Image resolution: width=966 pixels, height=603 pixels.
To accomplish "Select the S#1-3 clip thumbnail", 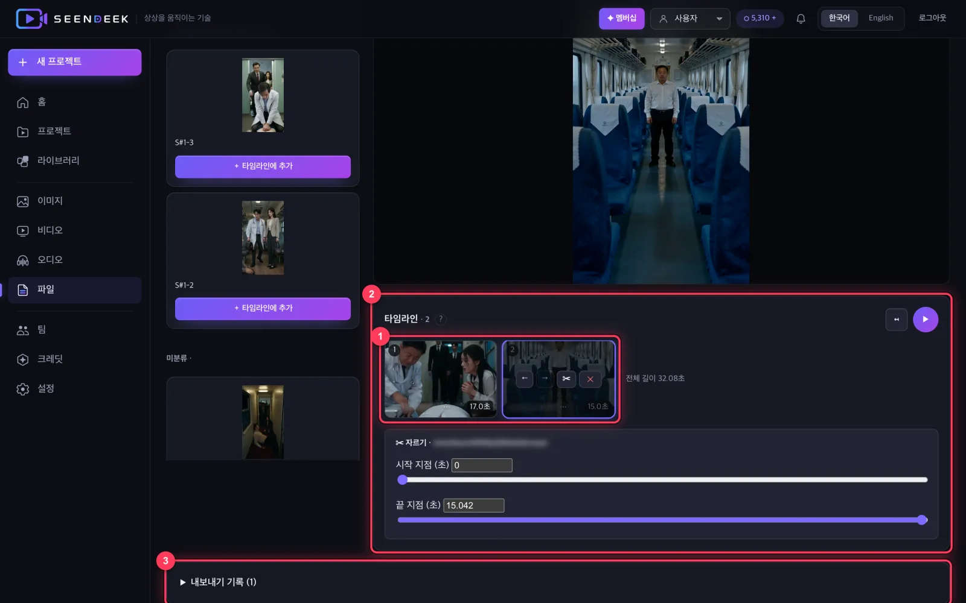I will click(x=263, y=95).
